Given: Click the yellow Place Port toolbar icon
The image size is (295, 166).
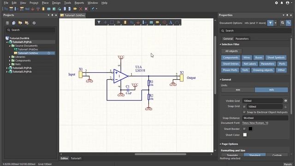Looking at the screenshot, I should pos(75,9).
